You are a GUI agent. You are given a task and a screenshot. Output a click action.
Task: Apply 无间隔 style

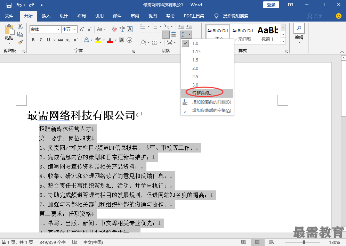[242, 34]
